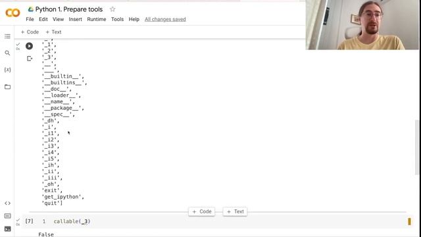
Task: Open command palette keyboard icon
Action: point(7,216)
